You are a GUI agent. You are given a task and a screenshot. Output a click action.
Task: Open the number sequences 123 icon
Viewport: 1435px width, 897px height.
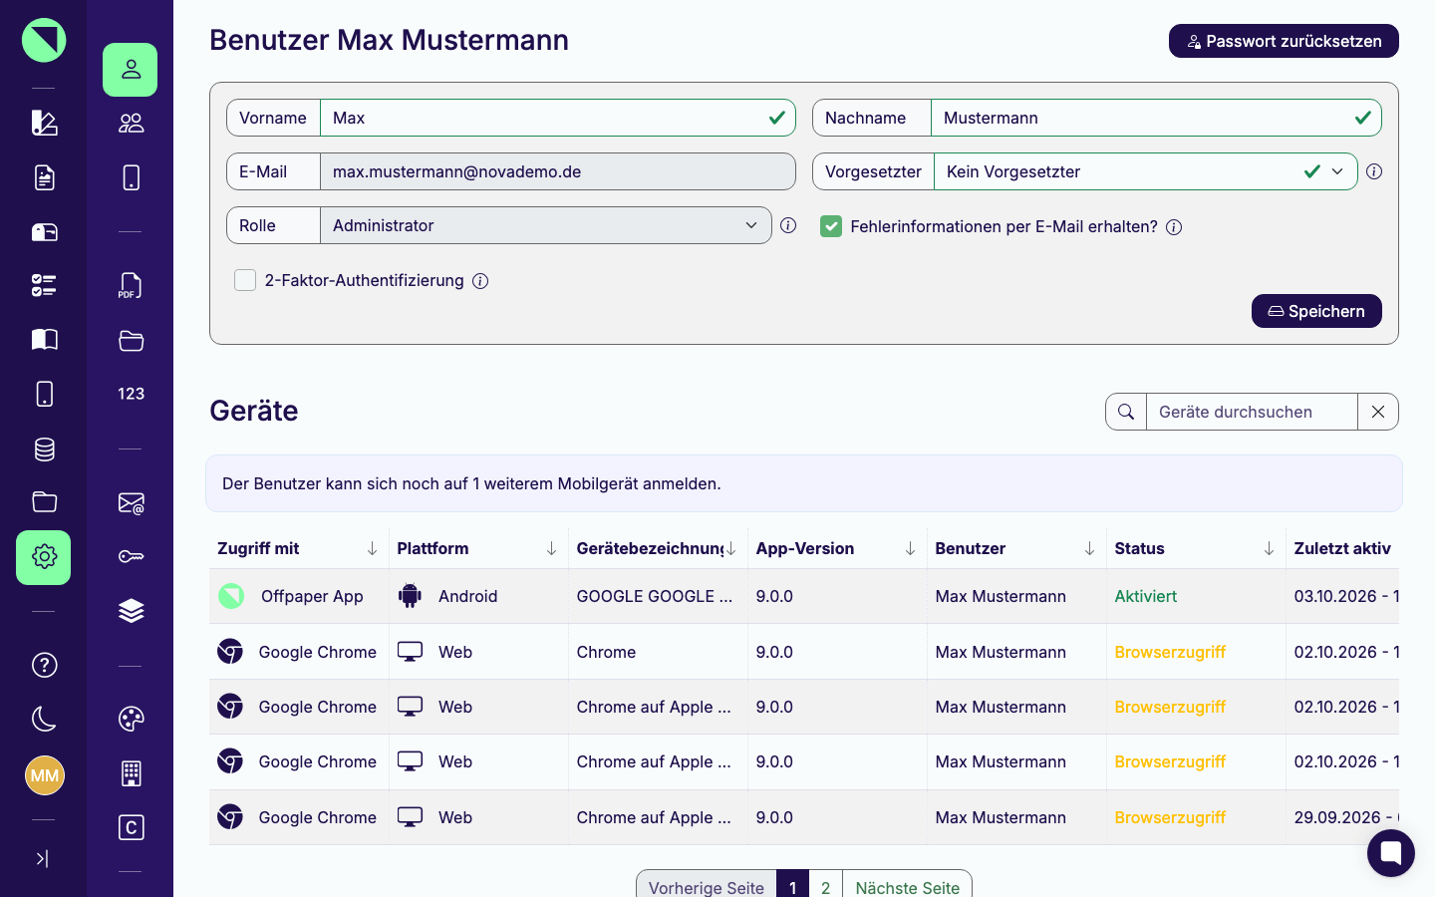pos(131,394)
